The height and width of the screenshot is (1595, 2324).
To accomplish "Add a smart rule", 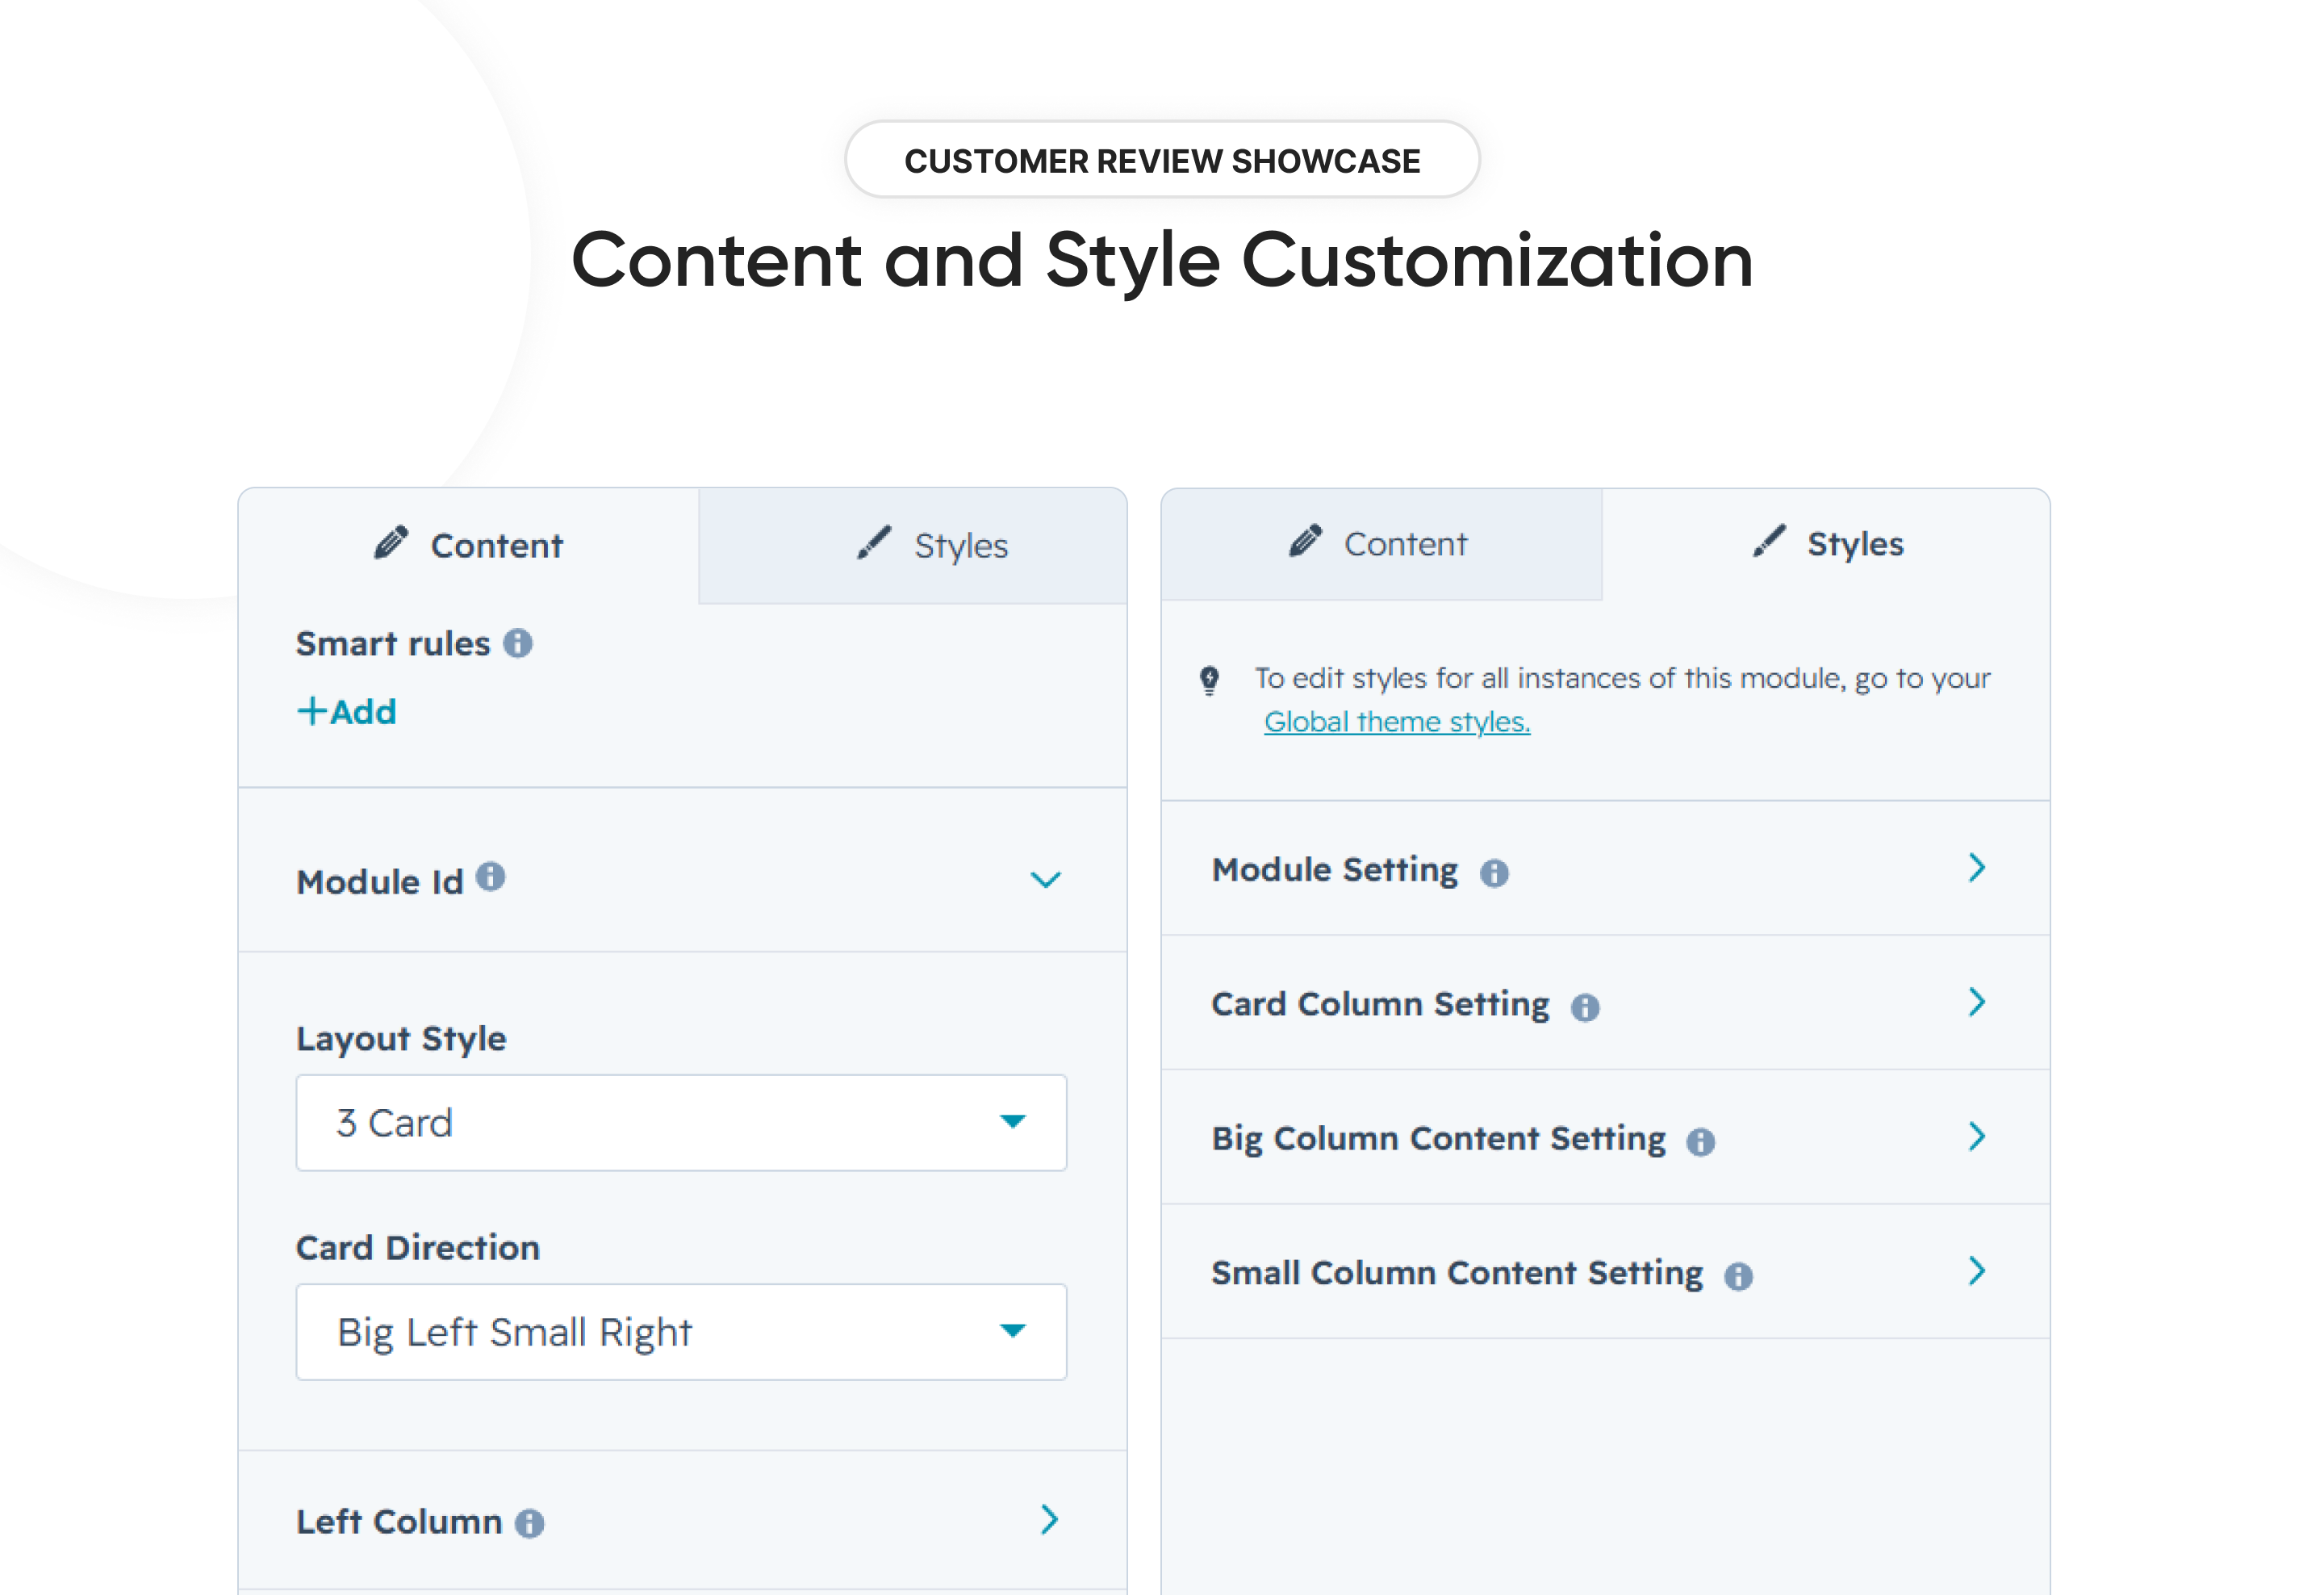I will tap(347, 712).
